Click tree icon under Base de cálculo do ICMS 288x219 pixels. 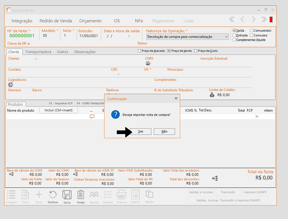[11, 174]
